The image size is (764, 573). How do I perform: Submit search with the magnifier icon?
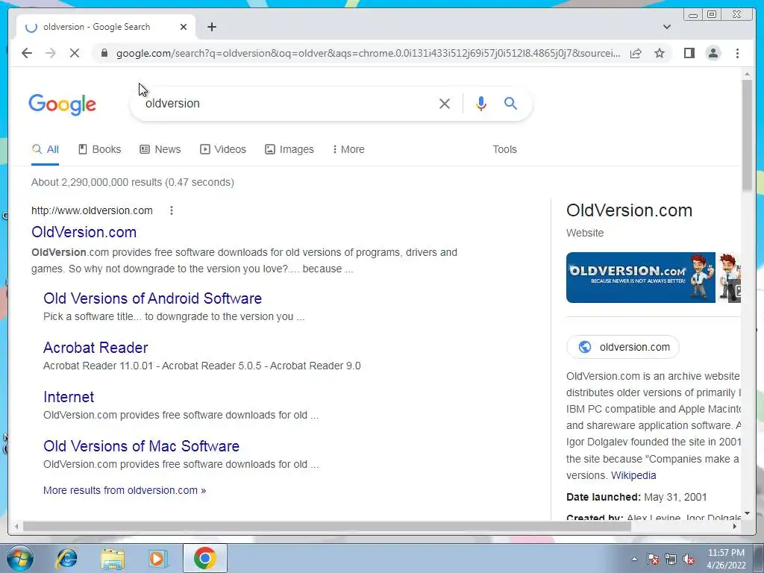(510, 103)
